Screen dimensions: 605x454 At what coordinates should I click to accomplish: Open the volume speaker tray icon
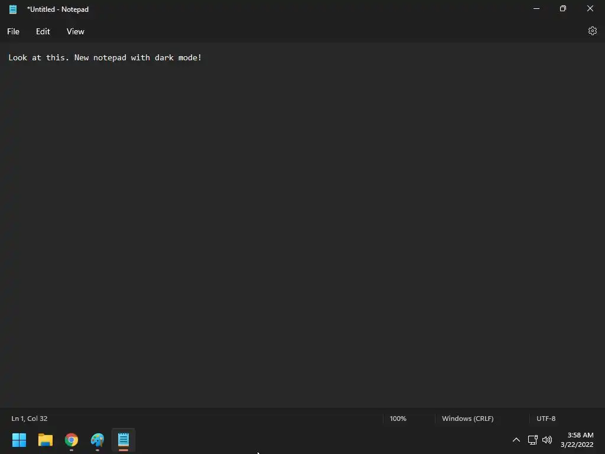pyautogui.click(x=547, y=440)
